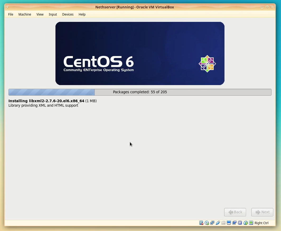Open the File menu
The height and width of the screenshot is (231, 281).
pyautogui.click(x=11, y=14)
